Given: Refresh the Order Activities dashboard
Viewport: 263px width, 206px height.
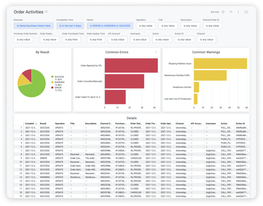Looking at the screenshot, I should pos(223,12).
